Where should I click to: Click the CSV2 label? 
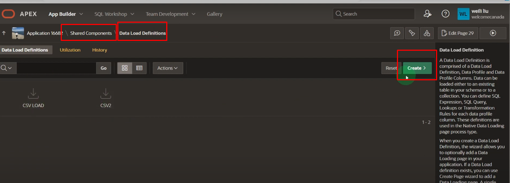[106, 105]
